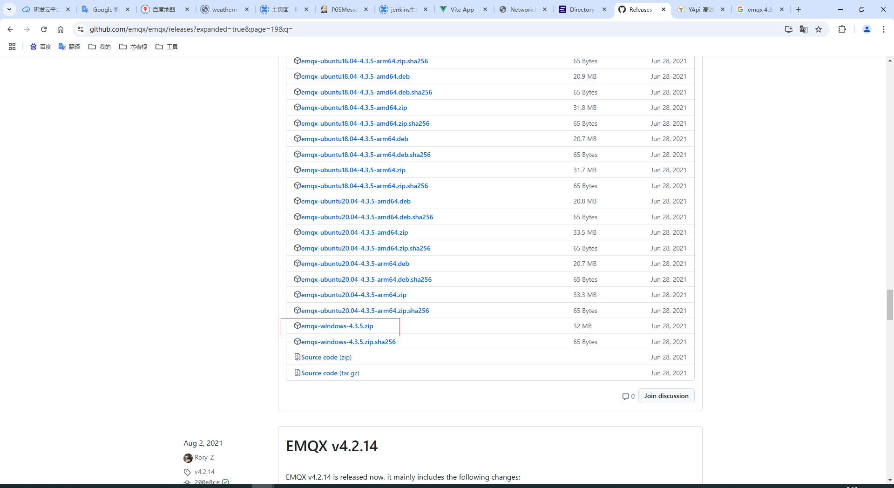Download emqx-ubuntu20.04-4.3.5-arm64.deb.sha256
The image size is (894, 488).
[x=366, y=279]
